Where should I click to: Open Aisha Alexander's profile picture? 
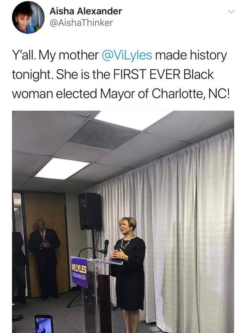28,17
